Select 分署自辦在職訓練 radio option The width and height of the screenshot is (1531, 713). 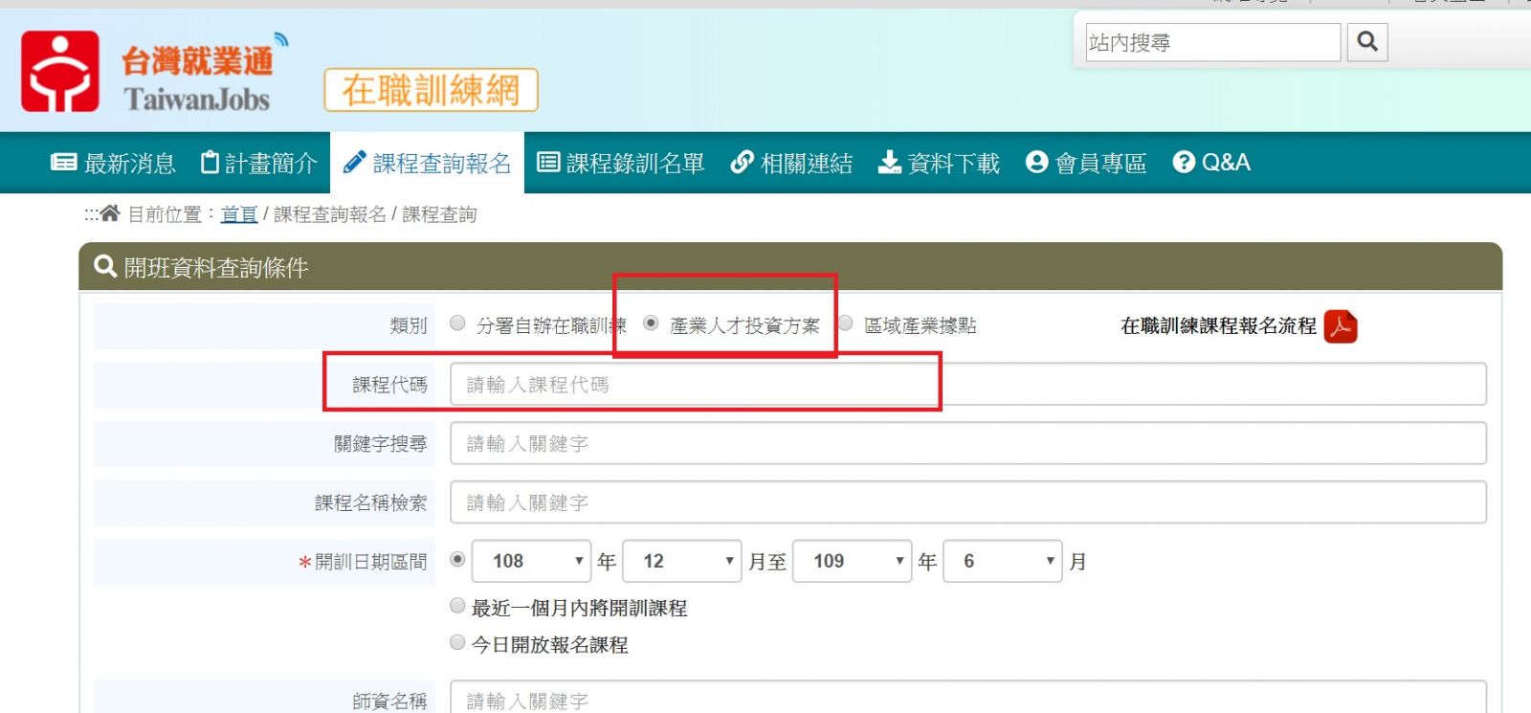click(458, 323)
